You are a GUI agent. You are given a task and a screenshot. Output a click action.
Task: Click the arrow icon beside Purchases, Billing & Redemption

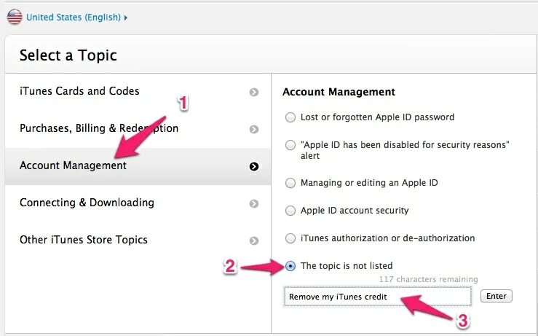coord(254,129)
